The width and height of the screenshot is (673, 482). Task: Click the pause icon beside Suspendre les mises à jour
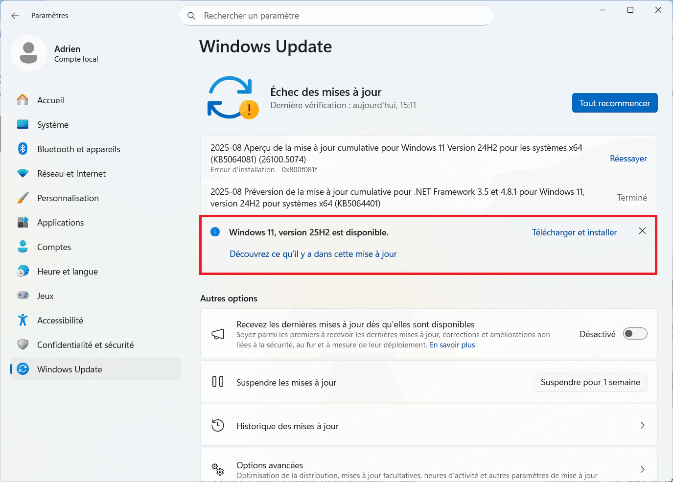(218, 382)
